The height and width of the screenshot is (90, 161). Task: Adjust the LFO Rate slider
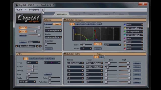[29, 74]
